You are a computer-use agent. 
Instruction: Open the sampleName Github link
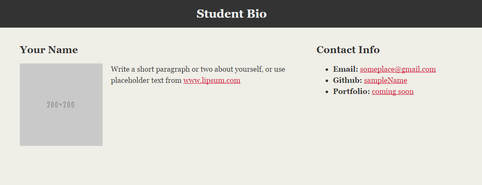[x=385, y=80]
